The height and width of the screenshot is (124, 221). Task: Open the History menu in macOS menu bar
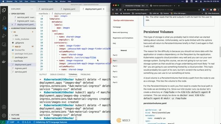click(33, 1)
